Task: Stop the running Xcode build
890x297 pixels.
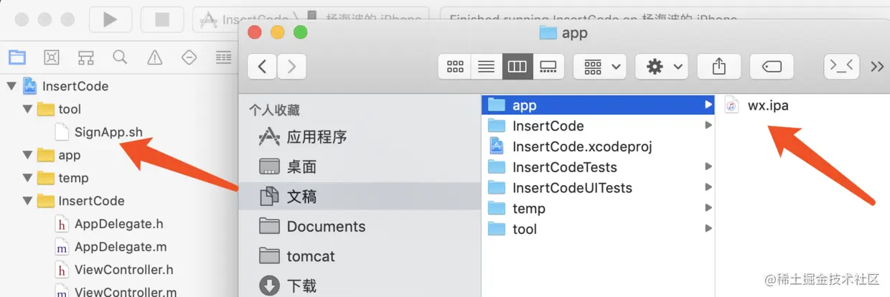Action: (162, 19)
